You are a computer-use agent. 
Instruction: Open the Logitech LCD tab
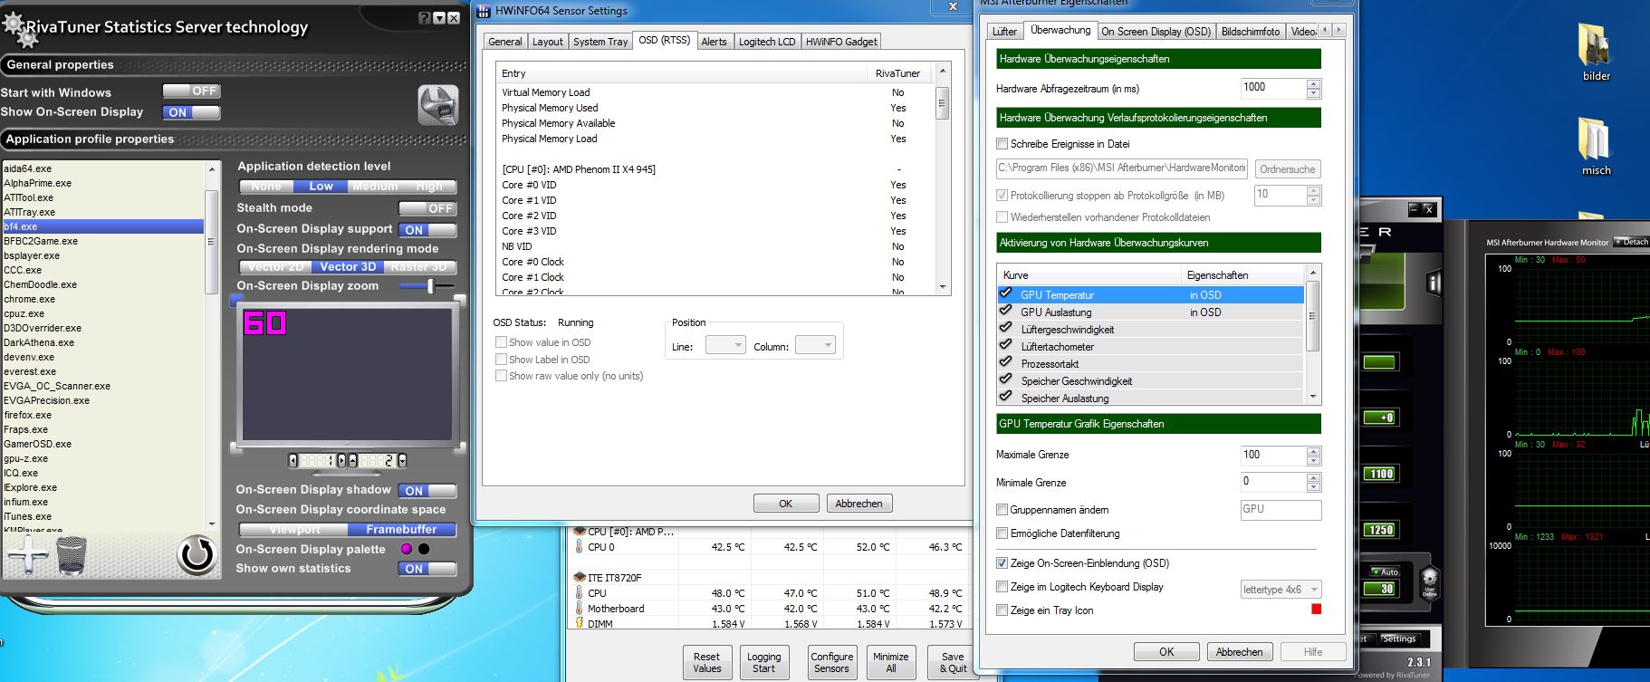pos(766,42)
